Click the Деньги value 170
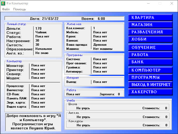This screenshot has width=178, height=134. tap(38, 28)
